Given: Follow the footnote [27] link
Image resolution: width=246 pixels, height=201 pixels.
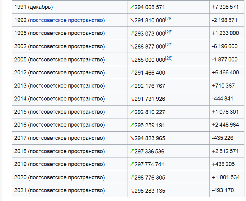Looking at the screenshot, I should click(169, 45).
